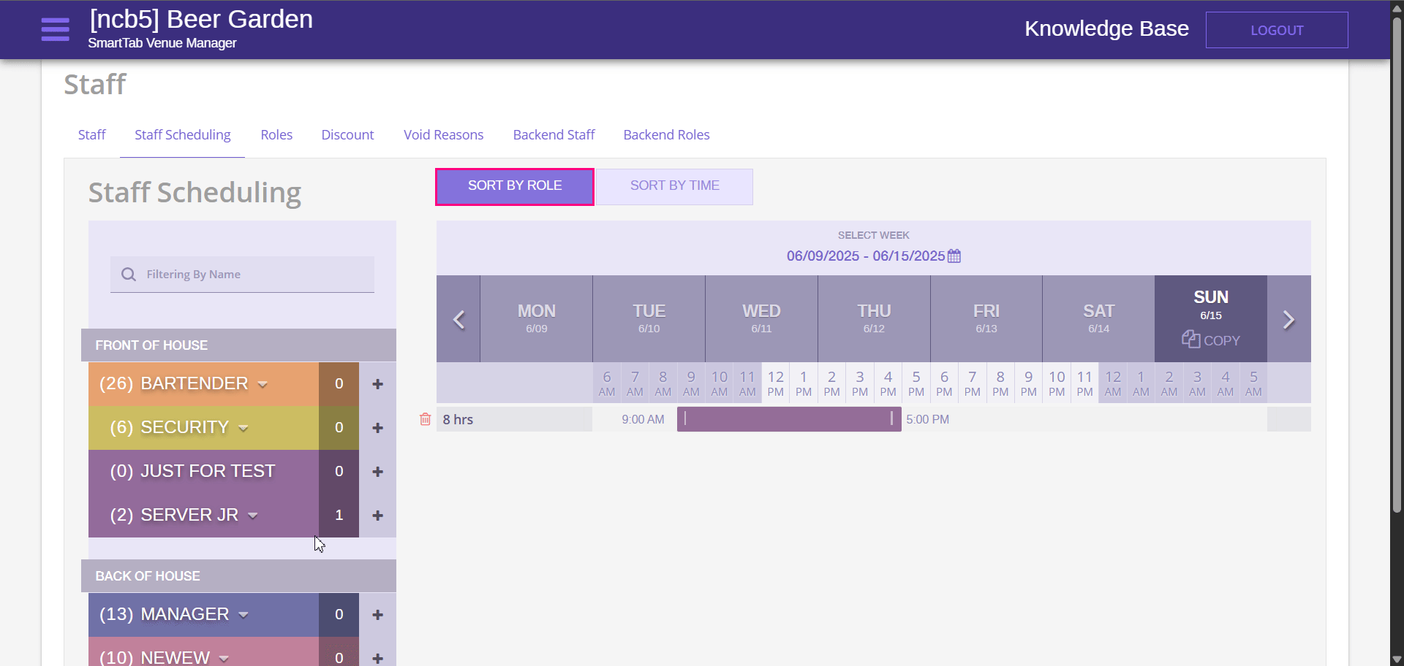Go to the previous week with the left arrow
The height and width of the screenshot is (666, 1404).
pyautogui.click(x=458, y=319)
